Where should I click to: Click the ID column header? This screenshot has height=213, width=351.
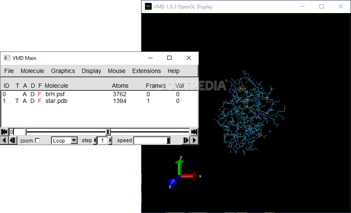(x=6, y=86)
